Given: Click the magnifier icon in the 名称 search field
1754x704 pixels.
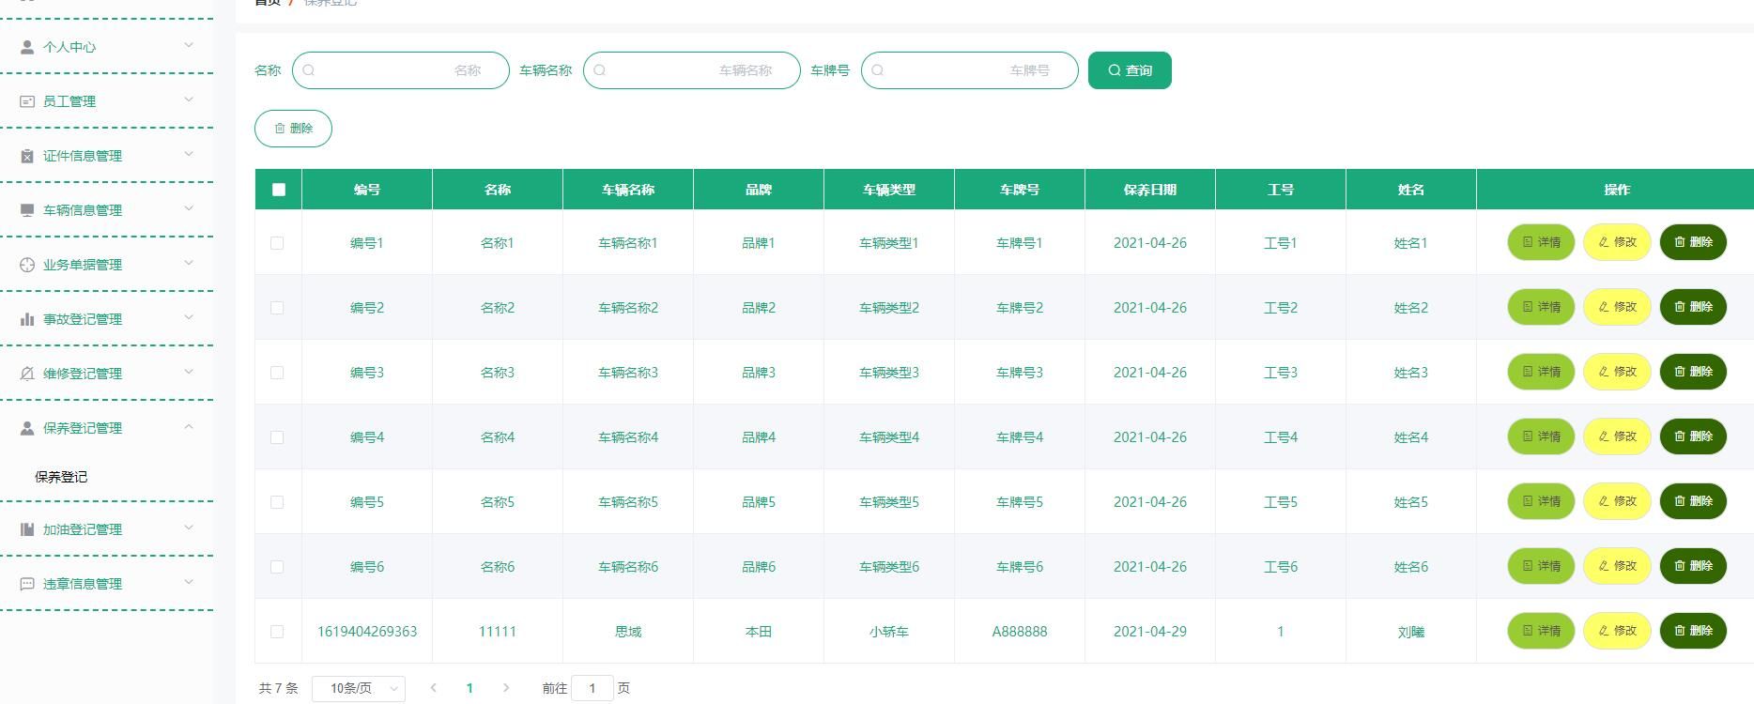Looking at the screenshot, I should [x=309, y=70].
